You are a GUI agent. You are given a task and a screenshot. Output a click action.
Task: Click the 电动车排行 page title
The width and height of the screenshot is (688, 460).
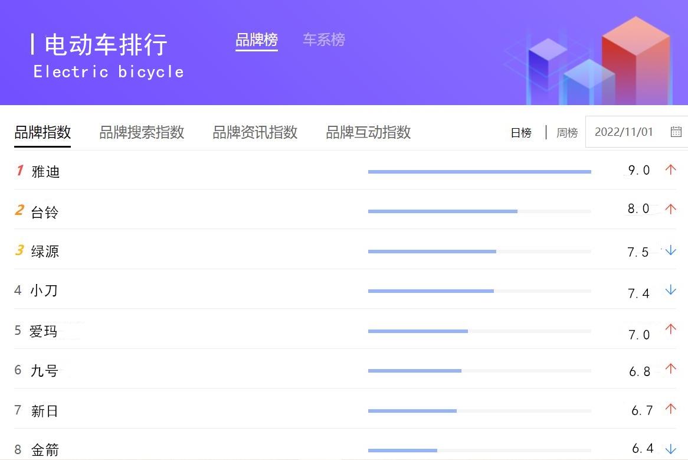point(106,43)
